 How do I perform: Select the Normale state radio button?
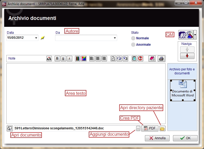pos(133,38)
